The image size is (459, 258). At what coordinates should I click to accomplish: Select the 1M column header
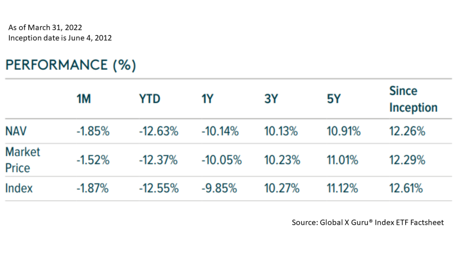point(84,99)
